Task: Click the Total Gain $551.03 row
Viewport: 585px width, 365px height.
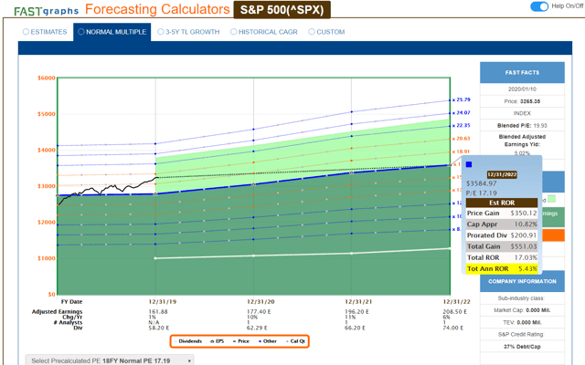Action: point(502,246)
